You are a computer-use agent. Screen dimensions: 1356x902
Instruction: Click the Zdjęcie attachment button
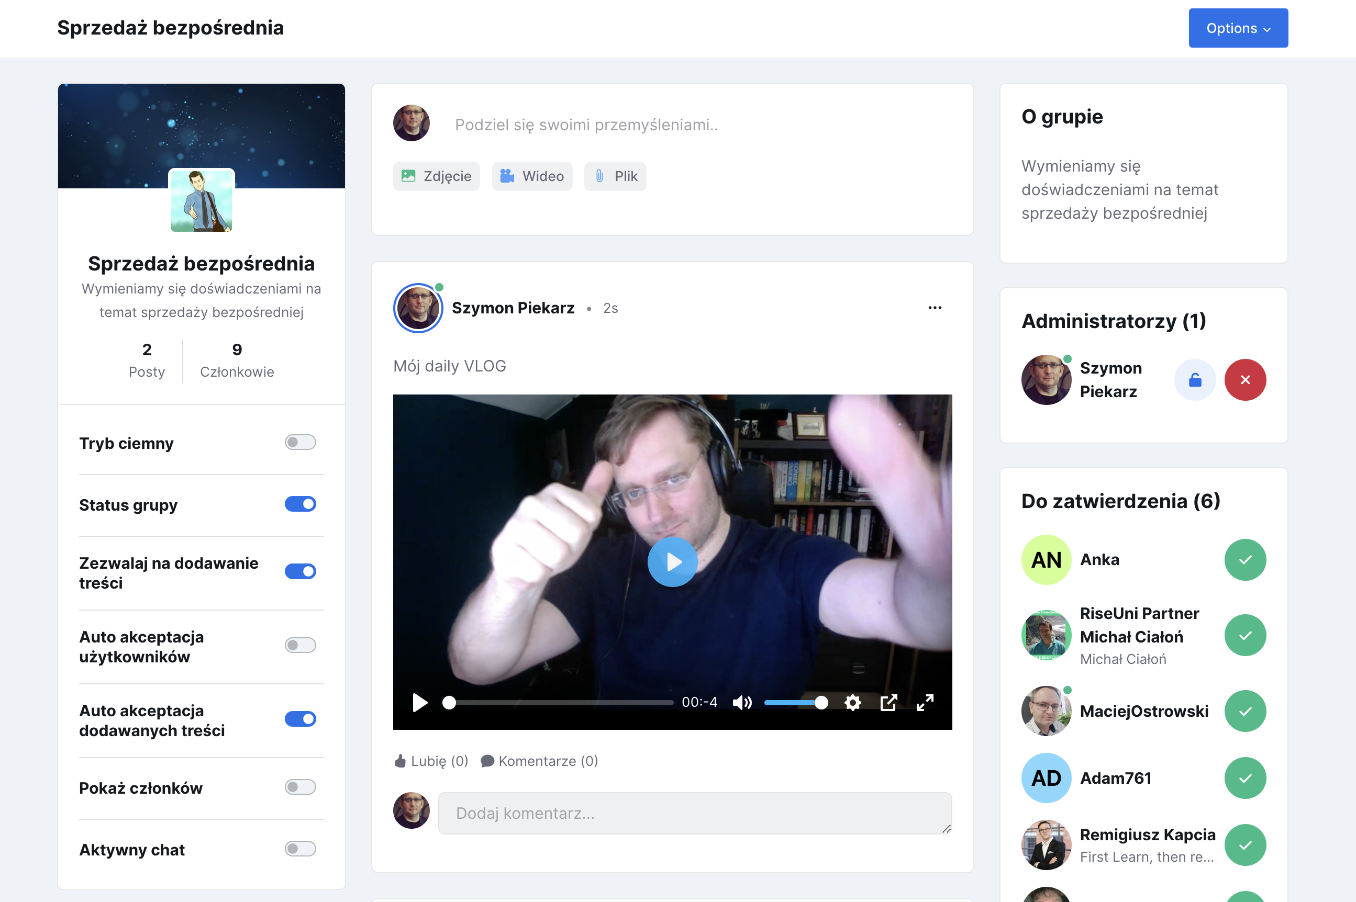pyautogui.click(x=436, y=176)
